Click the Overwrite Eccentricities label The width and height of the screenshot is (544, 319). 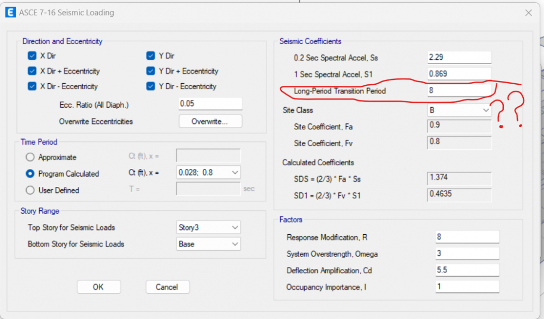click(96, 122)
